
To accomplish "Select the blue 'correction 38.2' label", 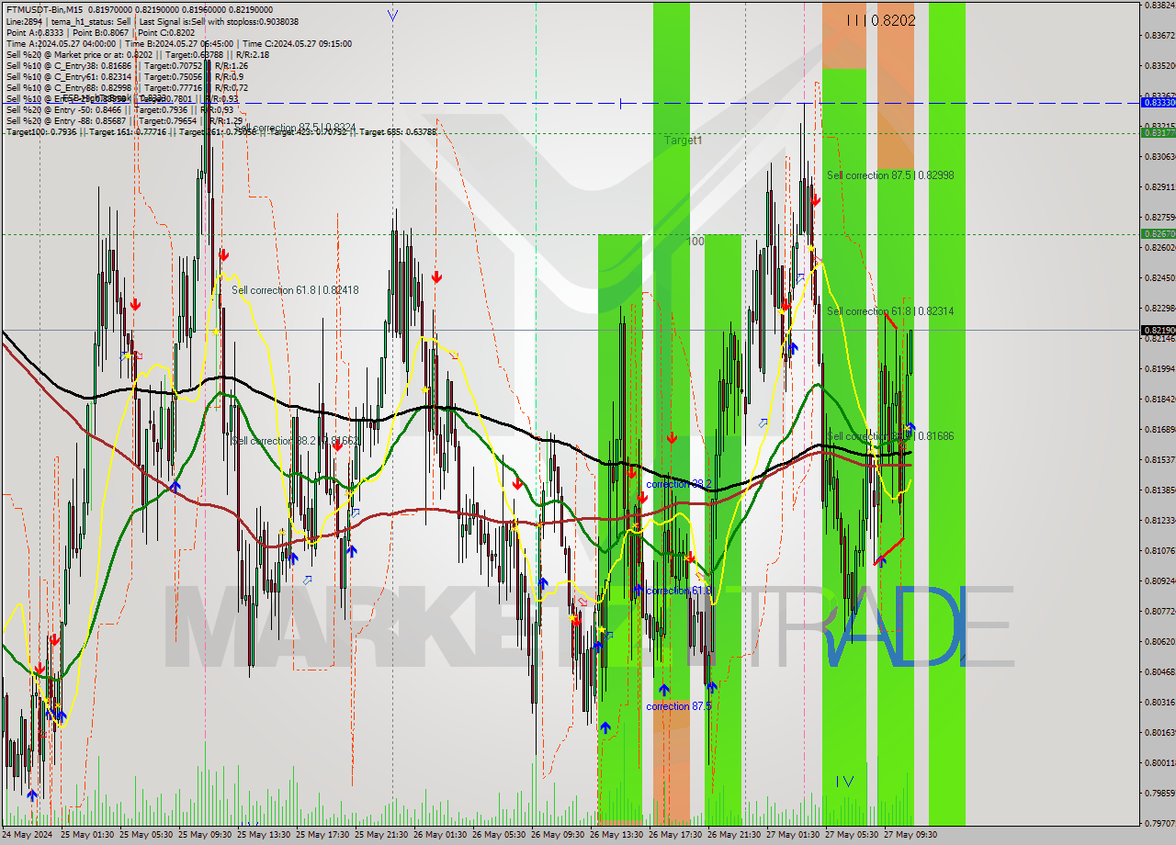I will [678, 483].
